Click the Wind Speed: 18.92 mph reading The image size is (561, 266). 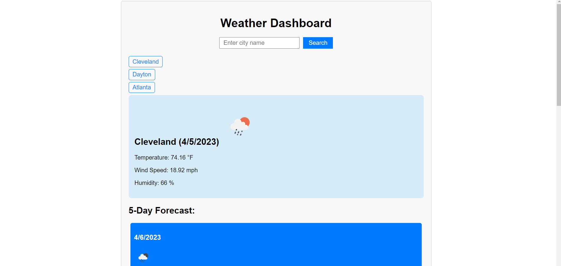pos(166,170)
